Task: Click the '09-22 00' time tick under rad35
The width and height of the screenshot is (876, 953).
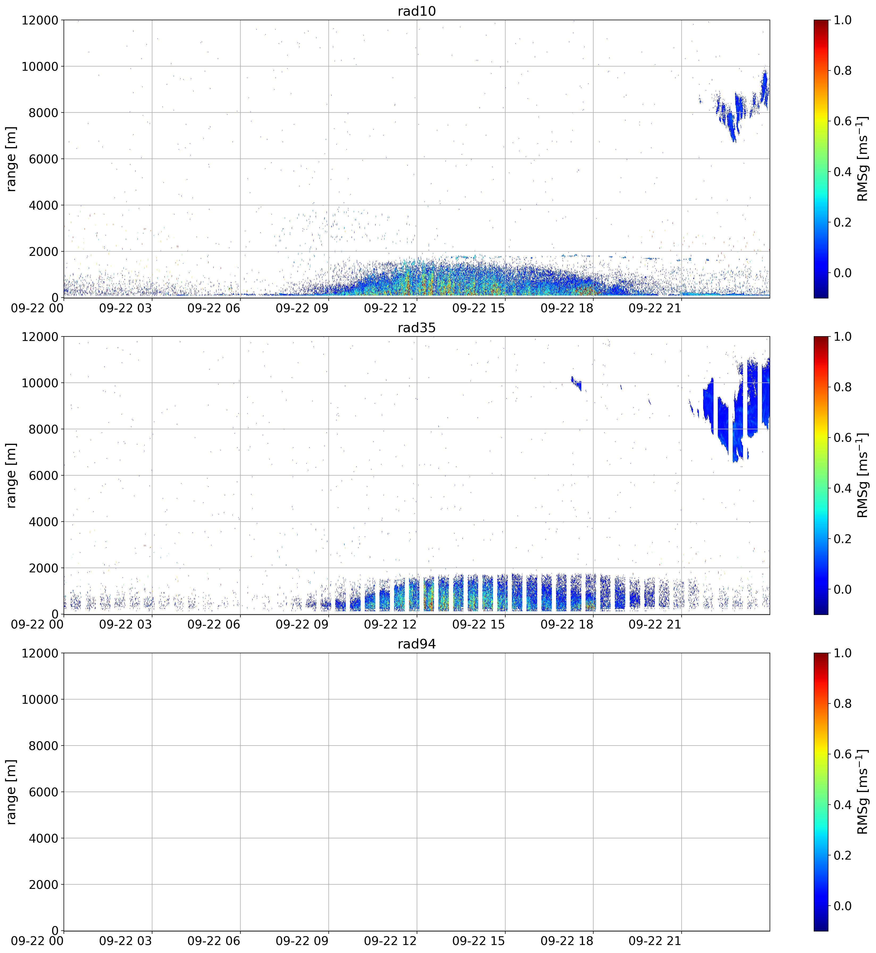Action: (37, 625)
